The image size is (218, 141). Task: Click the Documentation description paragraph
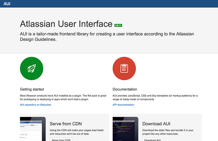click(155, 98)
